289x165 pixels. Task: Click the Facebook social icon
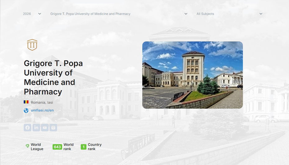click(27, 128)
